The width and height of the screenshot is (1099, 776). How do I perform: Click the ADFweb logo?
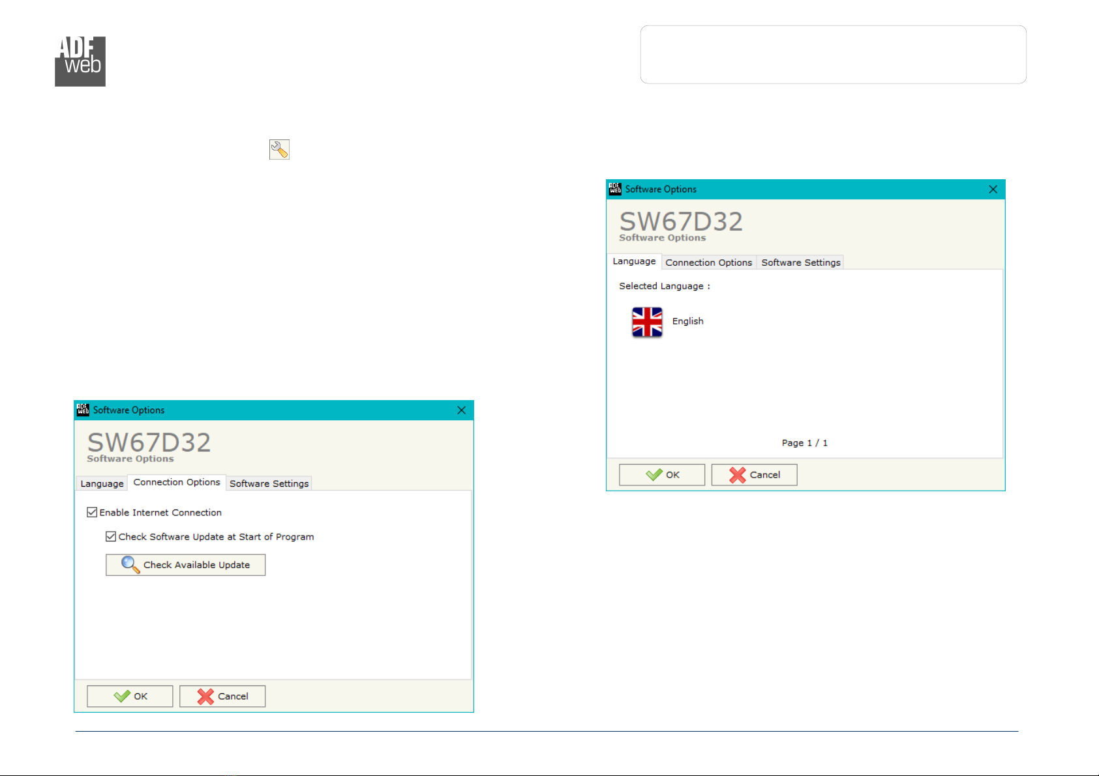tap(80, 61)
